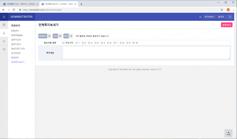Expand the 관리자 dropdown arrow
This screenshot has width=237, height=139.
(x=230, y=17)
